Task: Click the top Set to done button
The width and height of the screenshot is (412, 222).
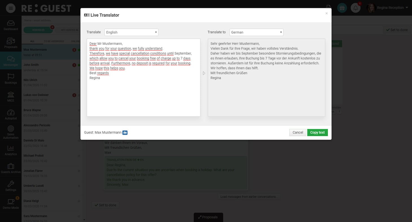Action: click(x=397, y=30)
